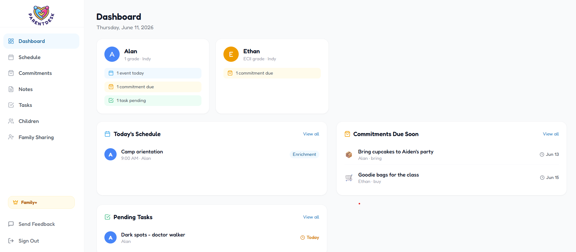Select Alan's '1 commitment due' chip
576x252 pixels.
[153, 87]
